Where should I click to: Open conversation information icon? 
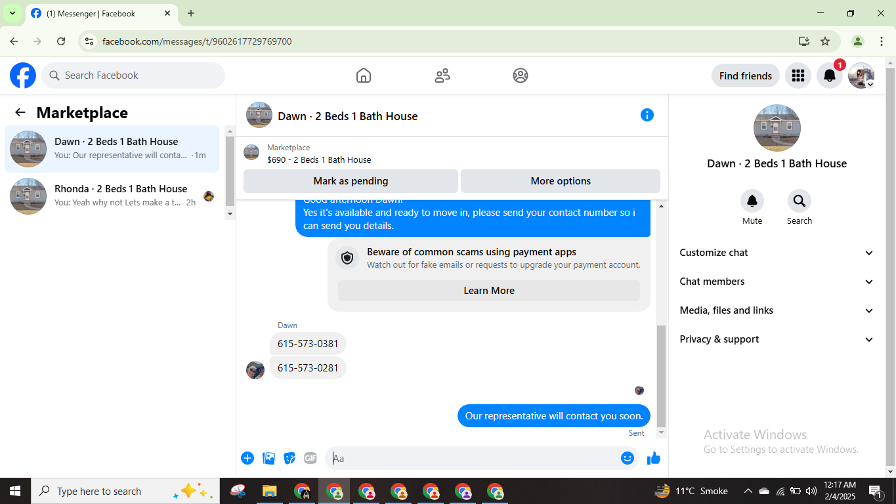click(x=647, y=115)
